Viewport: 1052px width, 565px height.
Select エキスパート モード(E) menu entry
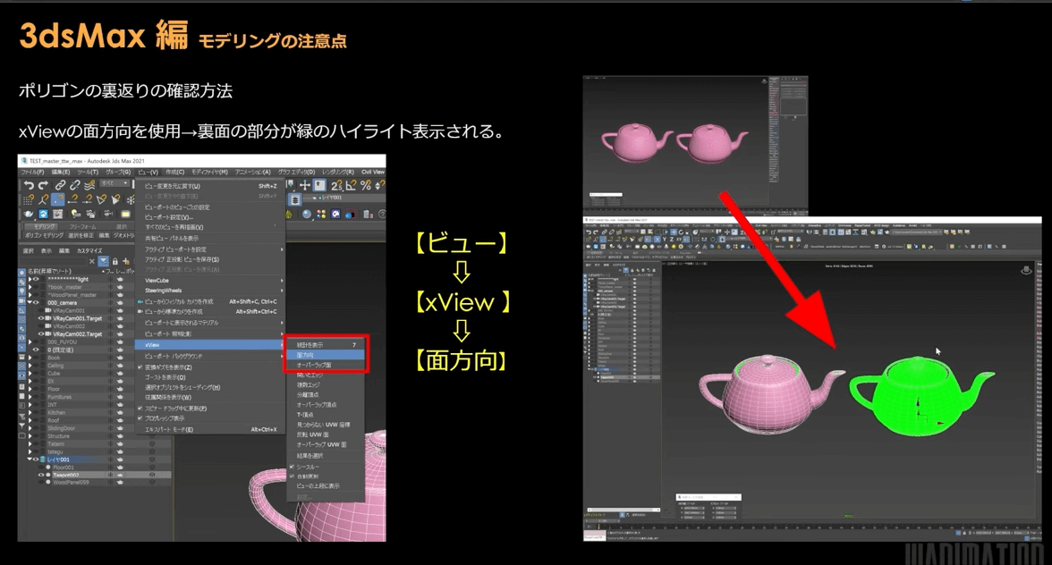(x=211, y=430)
